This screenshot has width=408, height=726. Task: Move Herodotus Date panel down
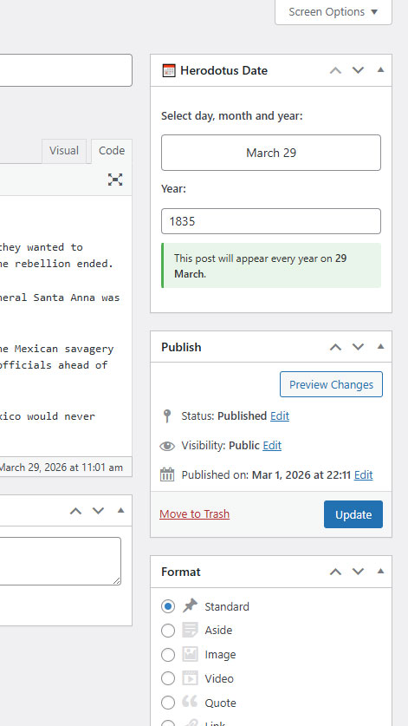(x=358, y=70)
